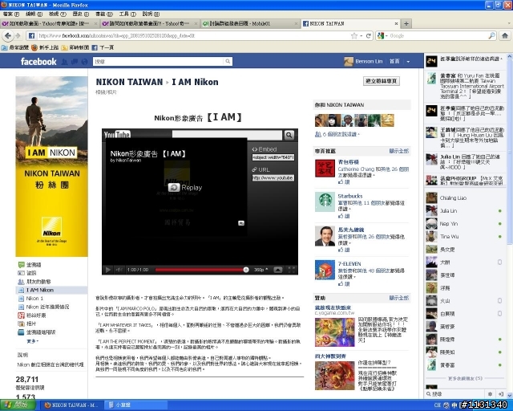Click the Facebook favicon in the address bar
Screen dimensions: 513x411
(x=31, y=36)
